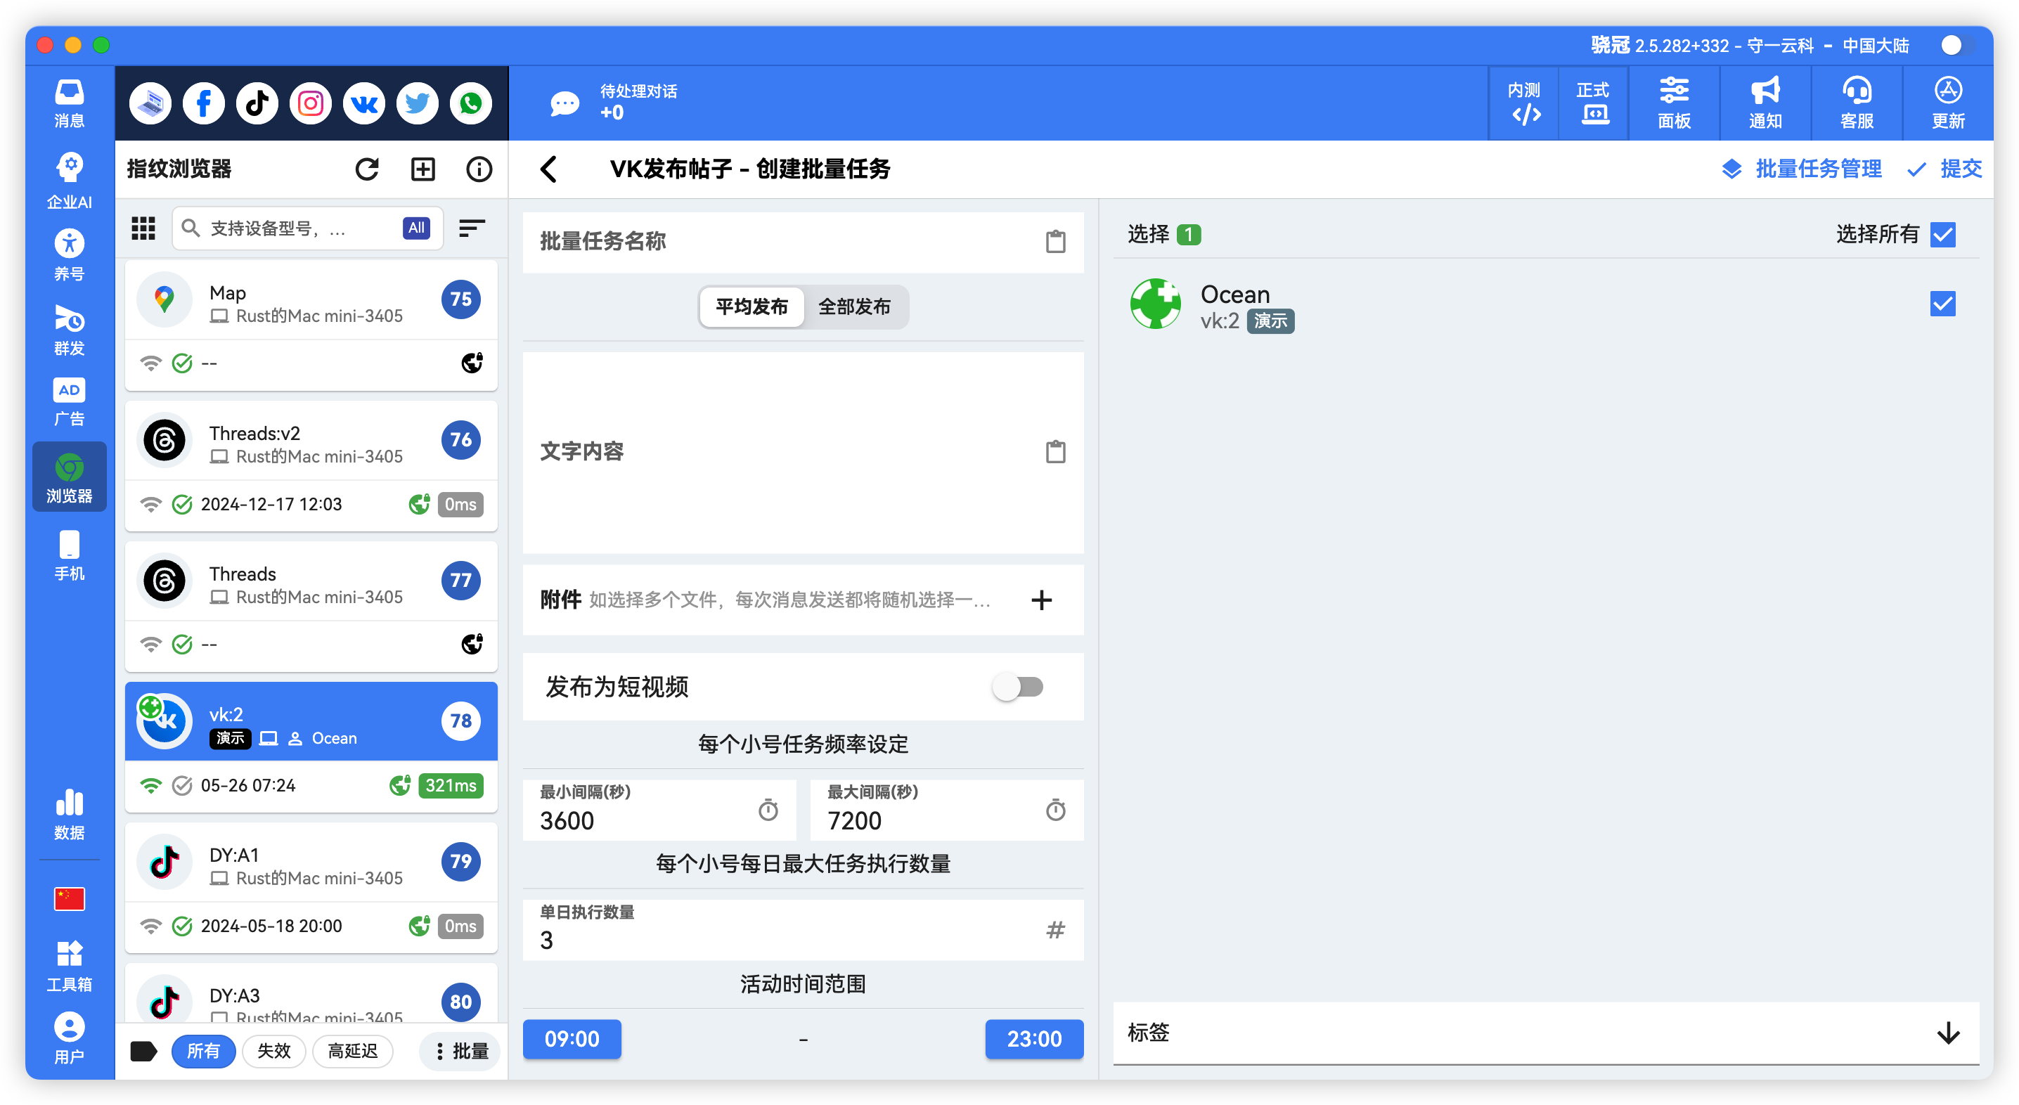Open the profile sort options
Screen dimensions: 2019x1105
[x=471, y=228]
